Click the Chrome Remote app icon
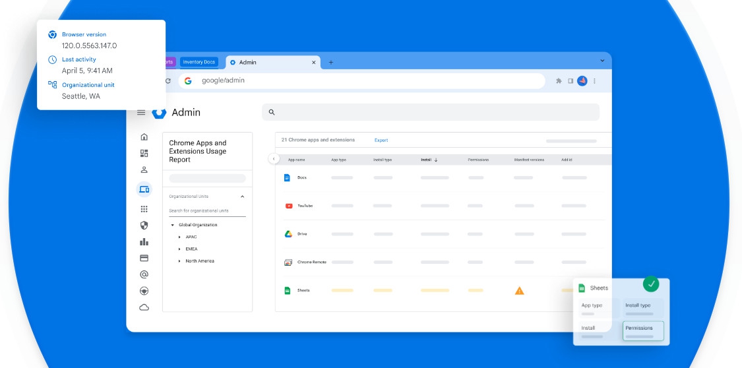 [x=288, y=262]
